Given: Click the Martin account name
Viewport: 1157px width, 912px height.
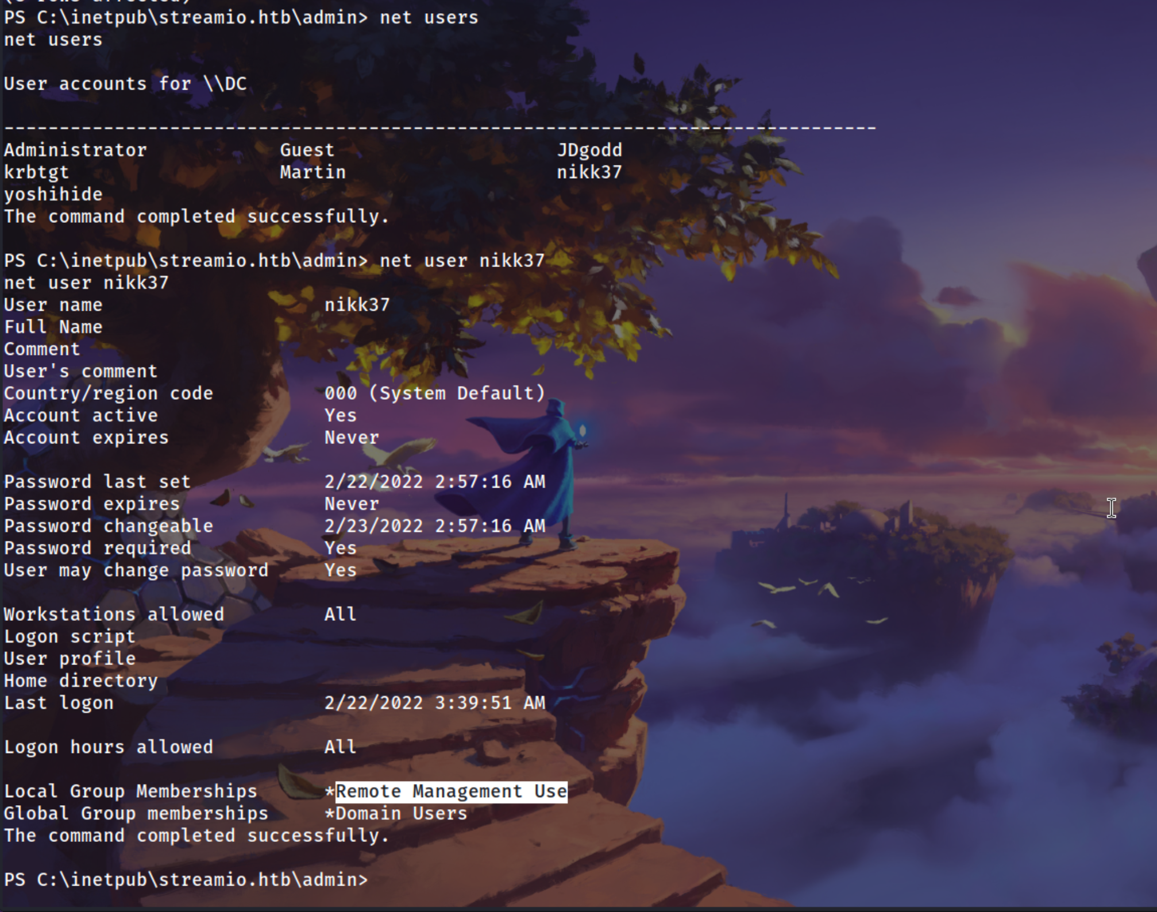Looking at the screenshot, I should [x=313, y=172].
